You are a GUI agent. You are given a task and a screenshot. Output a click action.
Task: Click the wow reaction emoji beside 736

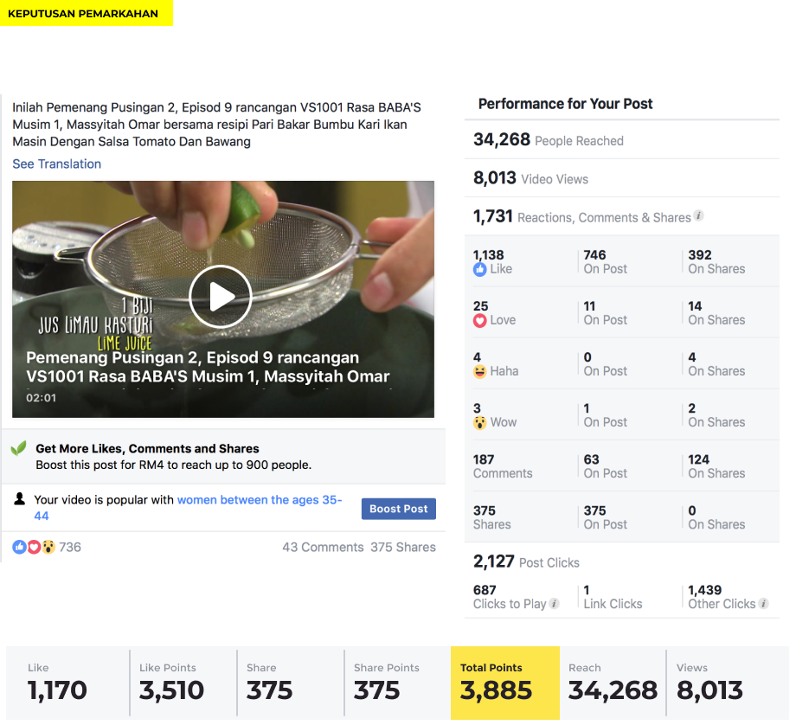pyautogui.click(x=48, y=547)
